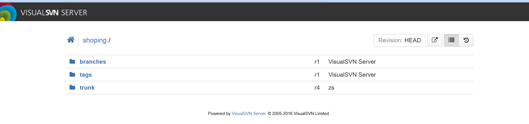Click revision r1 in tags row
Viewport: 529px width, 124px height.
pyautogui.click(x=317, y=75)
